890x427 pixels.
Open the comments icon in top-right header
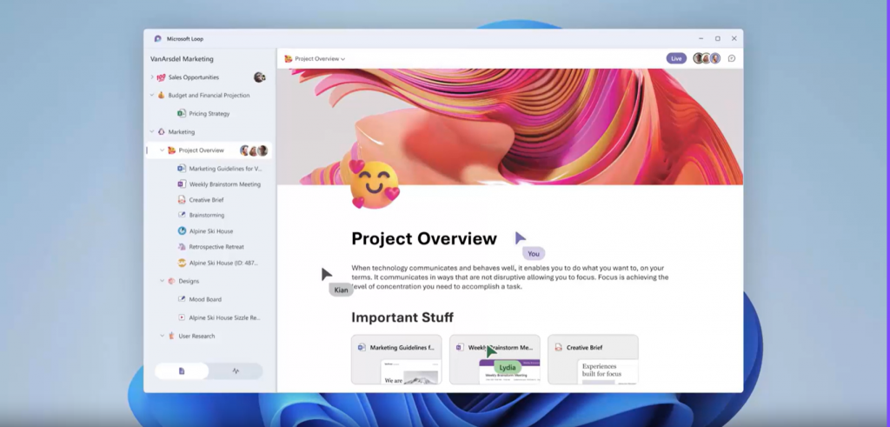coord(732,58)
